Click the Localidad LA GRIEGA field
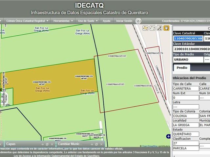This screenshot has height=157, width=210. [x=186, y=125]
